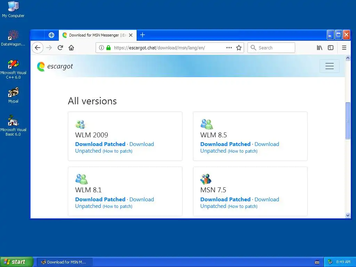Open the Windows Start menu

(17, 262)
